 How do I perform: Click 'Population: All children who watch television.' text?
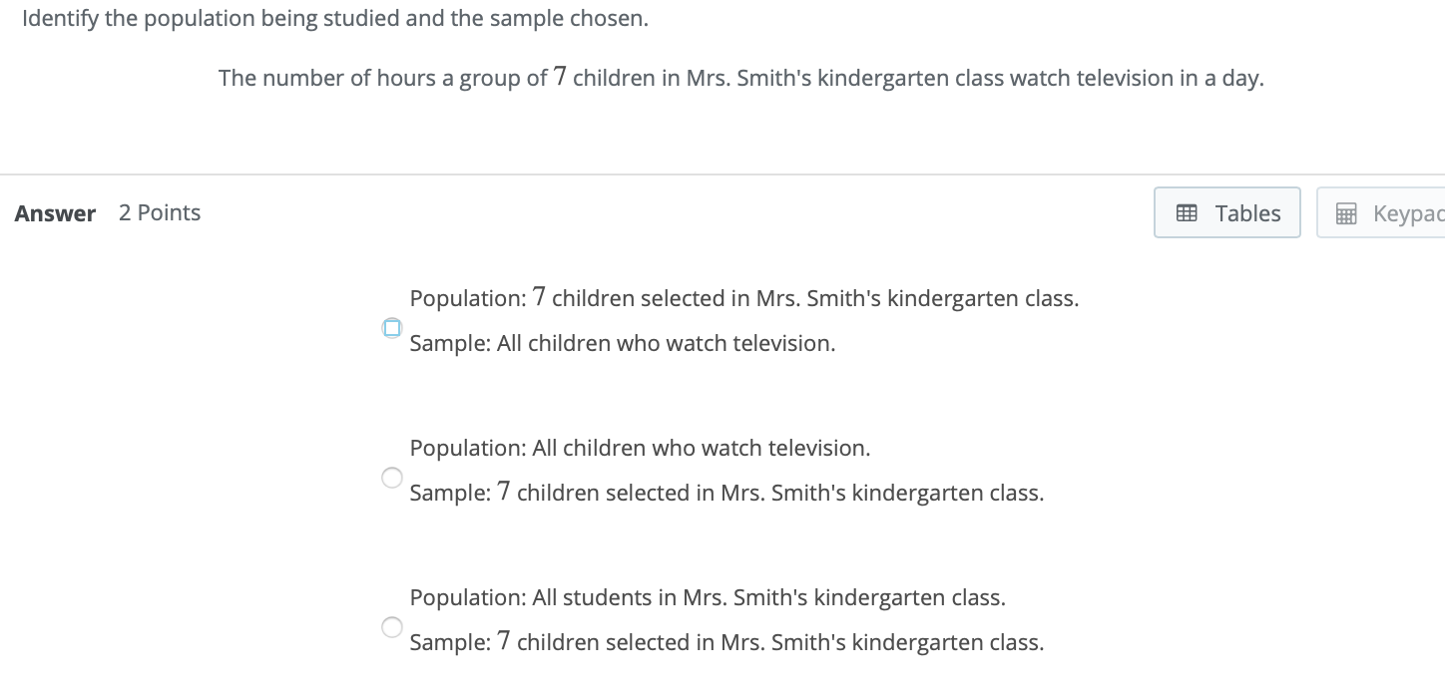pyautogui.click(x=640, y=448)
